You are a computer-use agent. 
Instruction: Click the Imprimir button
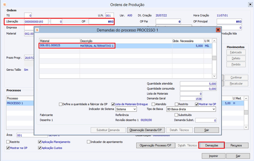click(213, 156)
